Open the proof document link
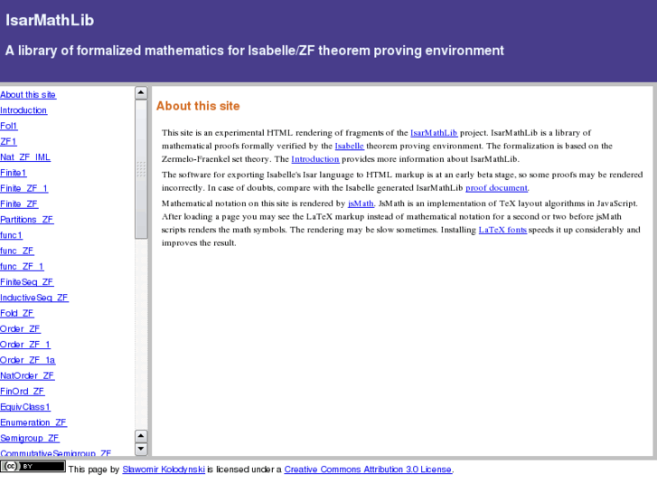The height and width of the screenshot is (493, 657). click(x=496, y=188)
